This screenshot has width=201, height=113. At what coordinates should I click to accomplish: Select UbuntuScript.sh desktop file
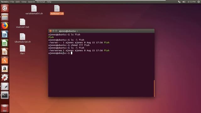23,38
